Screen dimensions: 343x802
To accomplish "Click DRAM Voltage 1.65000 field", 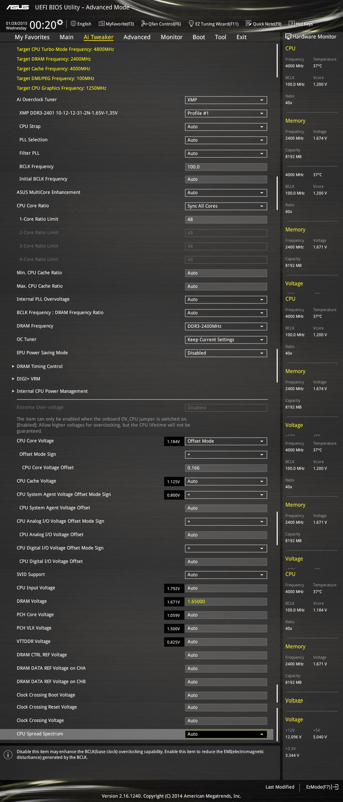I will (x=226, y=602).
